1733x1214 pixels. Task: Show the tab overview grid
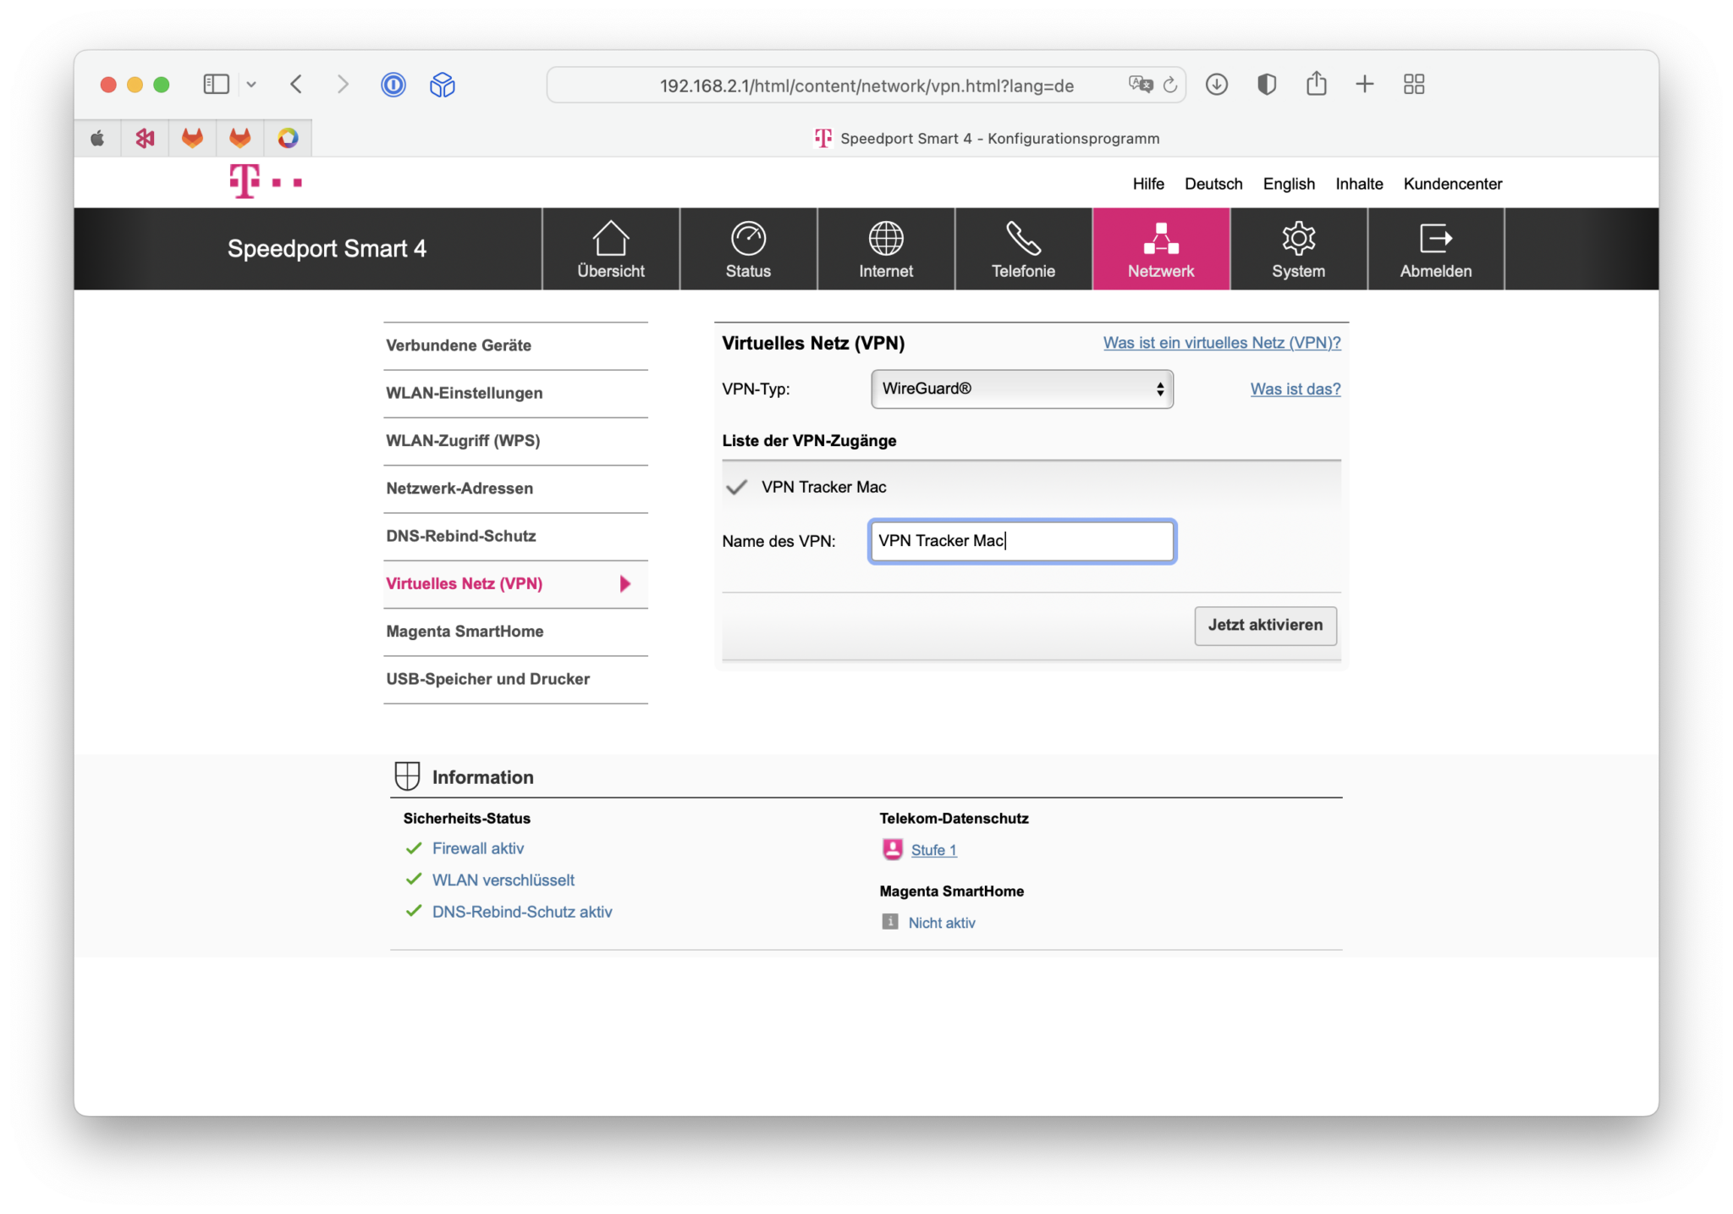pyautogui.click(x=1414, y=84)
